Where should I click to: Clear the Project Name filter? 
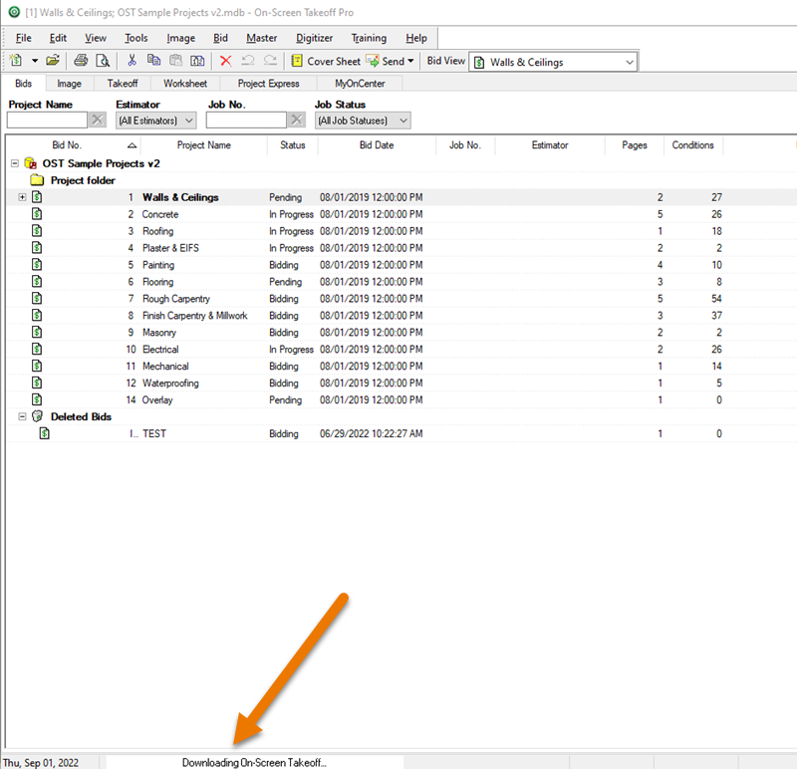point(97,120)
